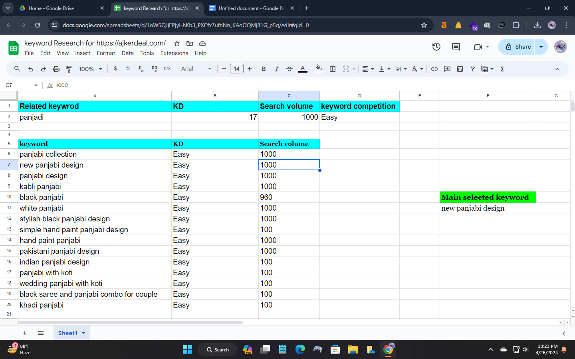Image resolution: width=575 pixels, height=359 pixels.
Task: Toggle bold formatting
Action: [x=264, y=69]
